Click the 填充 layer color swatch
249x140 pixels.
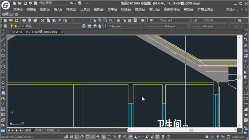pos(23,26)
